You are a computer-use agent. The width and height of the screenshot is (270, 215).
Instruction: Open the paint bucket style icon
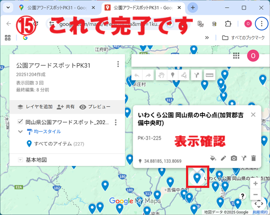coord(213,158)
